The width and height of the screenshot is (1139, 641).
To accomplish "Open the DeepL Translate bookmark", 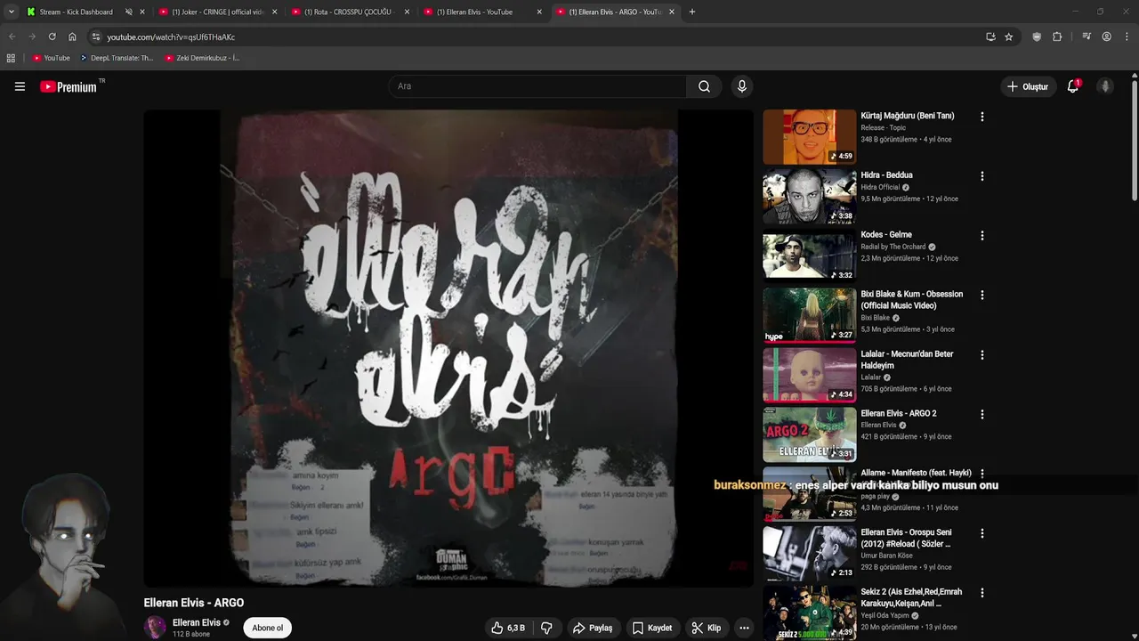I will 117,58.
